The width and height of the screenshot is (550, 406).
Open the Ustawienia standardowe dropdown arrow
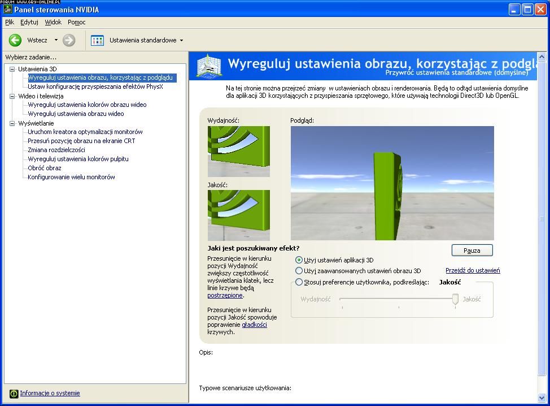point(181,40)
